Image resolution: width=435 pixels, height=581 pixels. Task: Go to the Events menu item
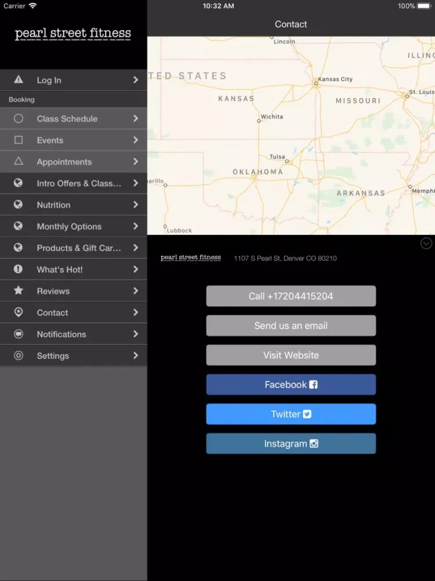74,140
